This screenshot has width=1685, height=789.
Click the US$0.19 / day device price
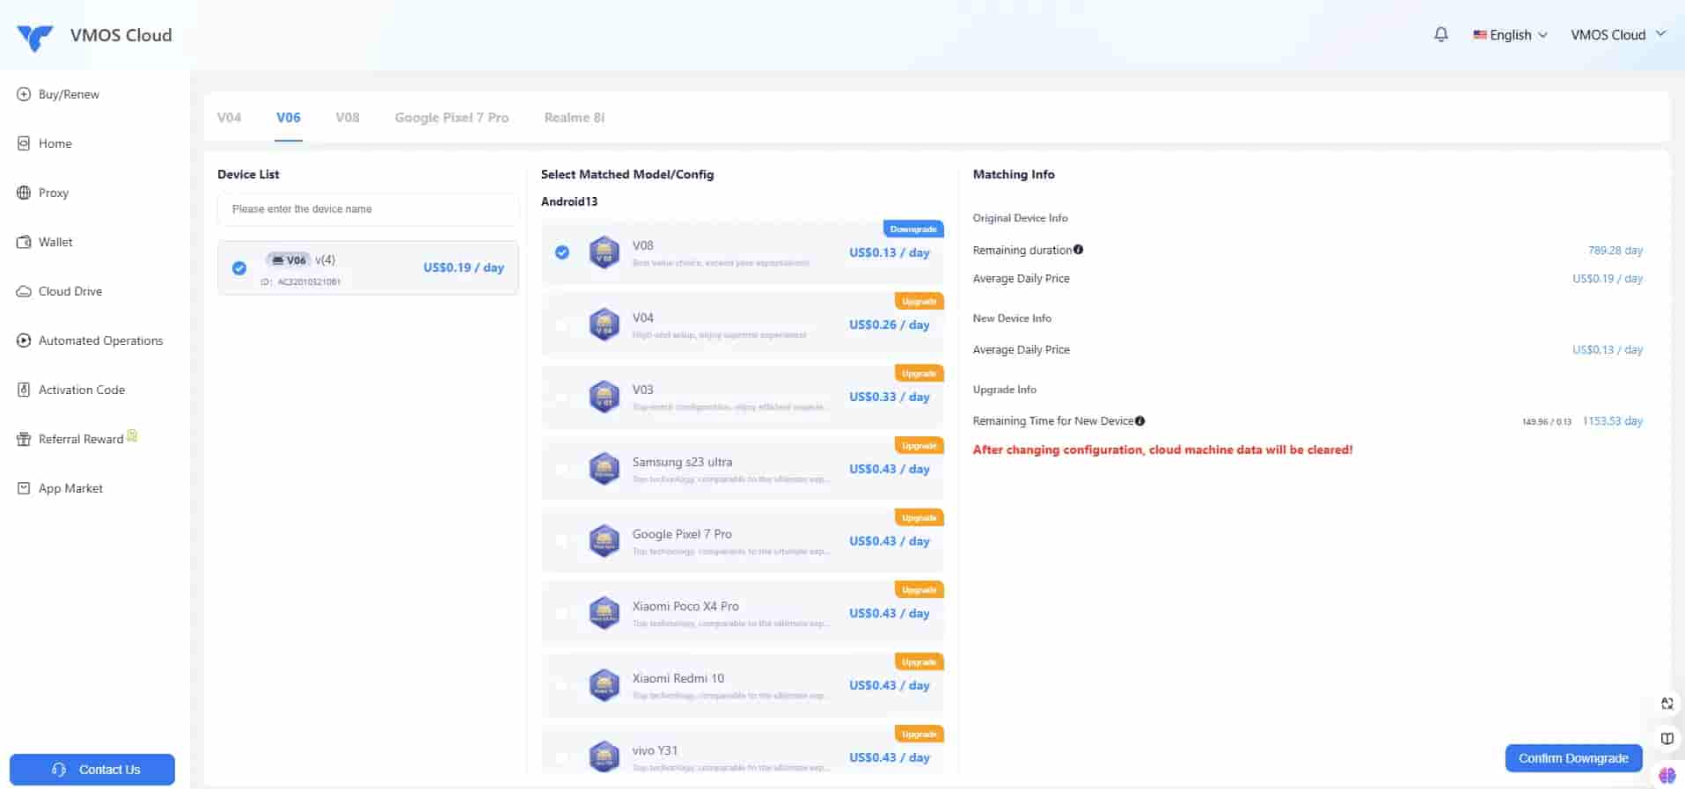(464, 267)
